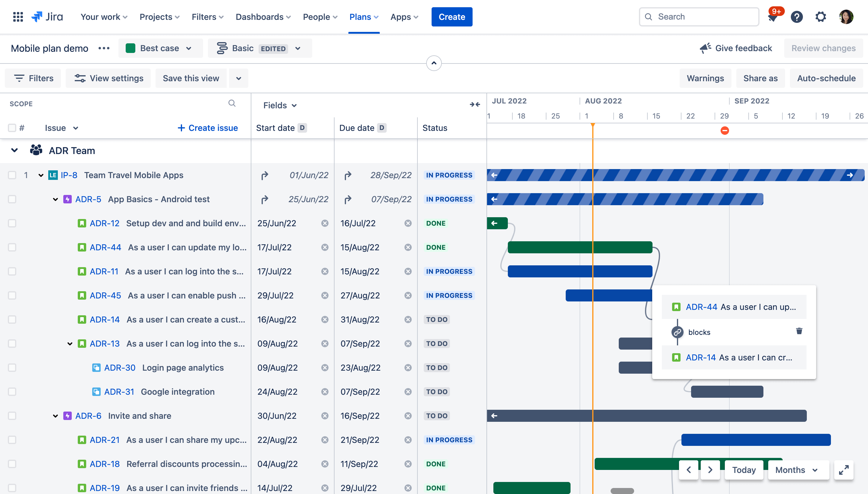Toggle checkbox for ADR-13 issue row

[12, 343]
